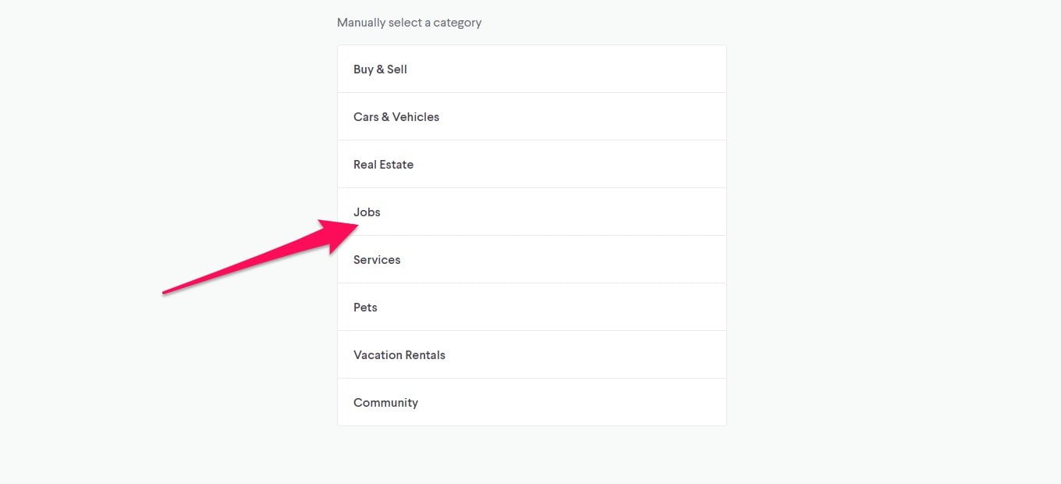Click the last row in category list
The image size is (1061, 484).
[x=531, y=402]
